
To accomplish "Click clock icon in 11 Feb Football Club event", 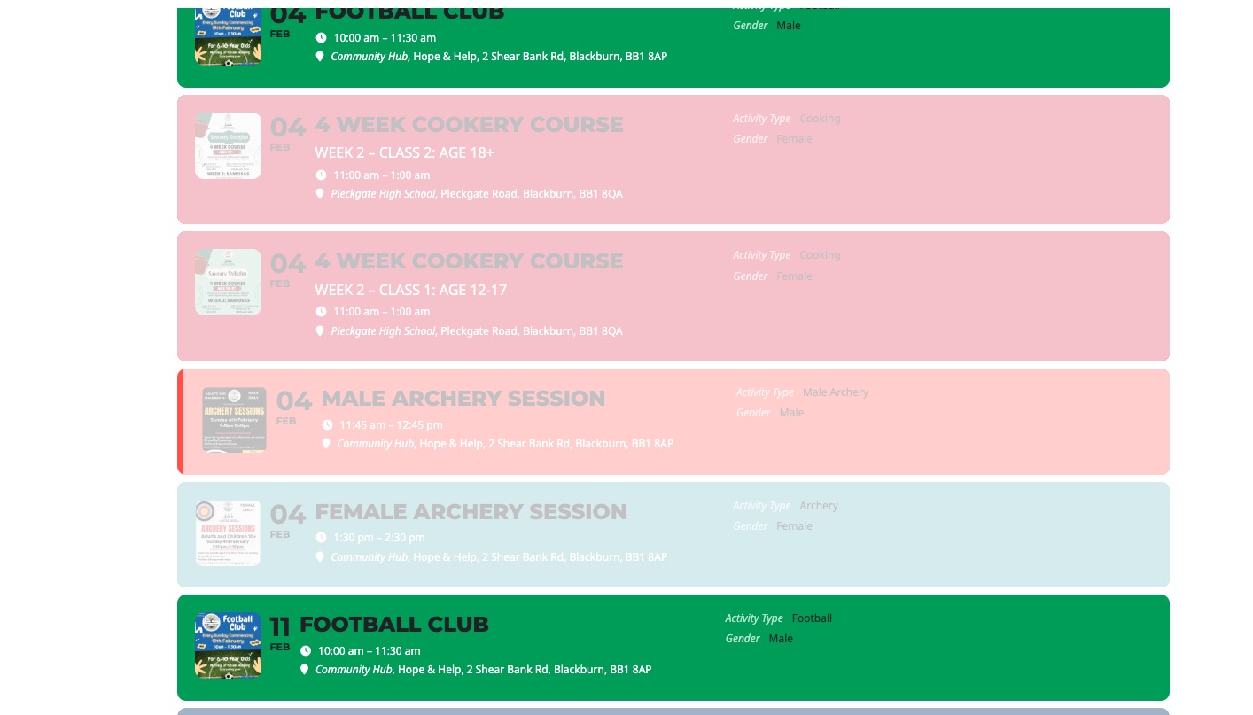I will click(x=305, y=650).
